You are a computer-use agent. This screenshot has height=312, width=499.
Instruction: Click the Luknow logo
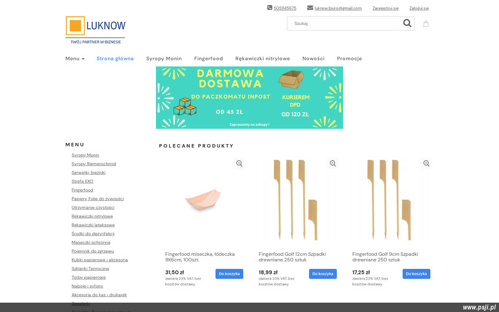[95, 30]
